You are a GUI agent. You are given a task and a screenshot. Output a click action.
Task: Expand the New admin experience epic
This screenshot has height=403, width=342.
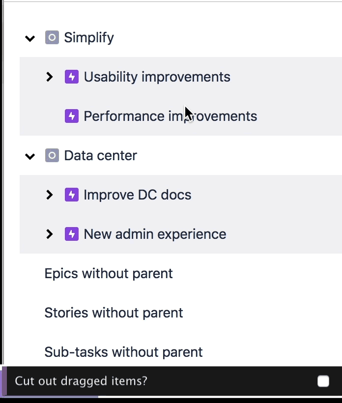click(x=49, y=234)
